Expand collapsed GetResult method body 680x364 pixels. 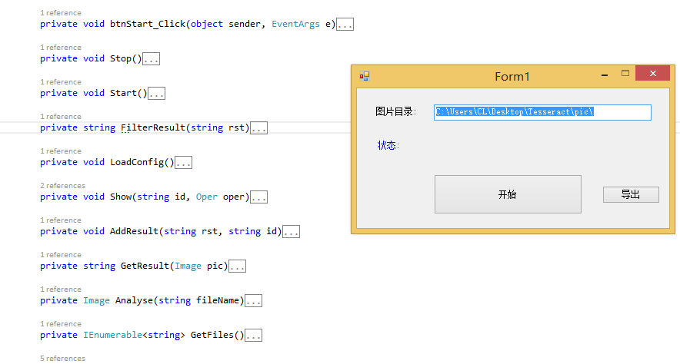[237, 266]
